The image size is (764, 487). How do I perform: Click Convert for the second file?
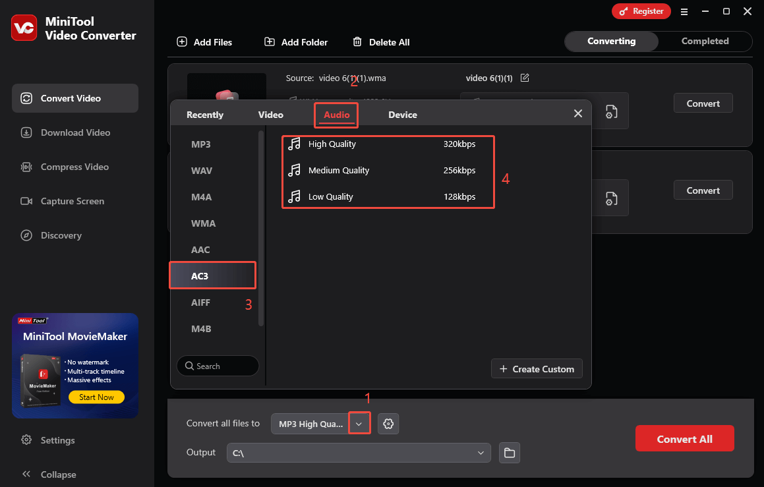[703, 190]
